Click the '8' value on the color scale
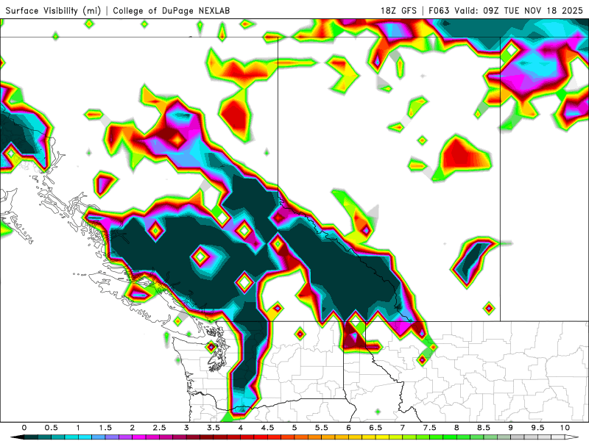 (x=456, y=428)
